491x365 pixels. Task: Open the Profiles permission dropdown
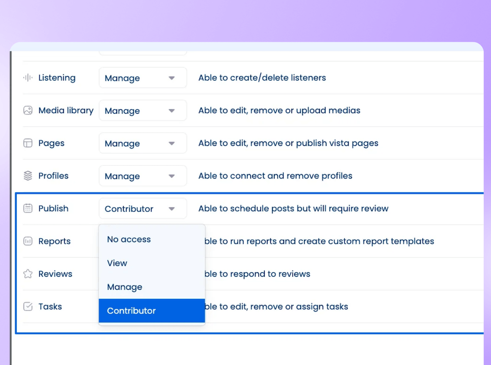[143, 176]
